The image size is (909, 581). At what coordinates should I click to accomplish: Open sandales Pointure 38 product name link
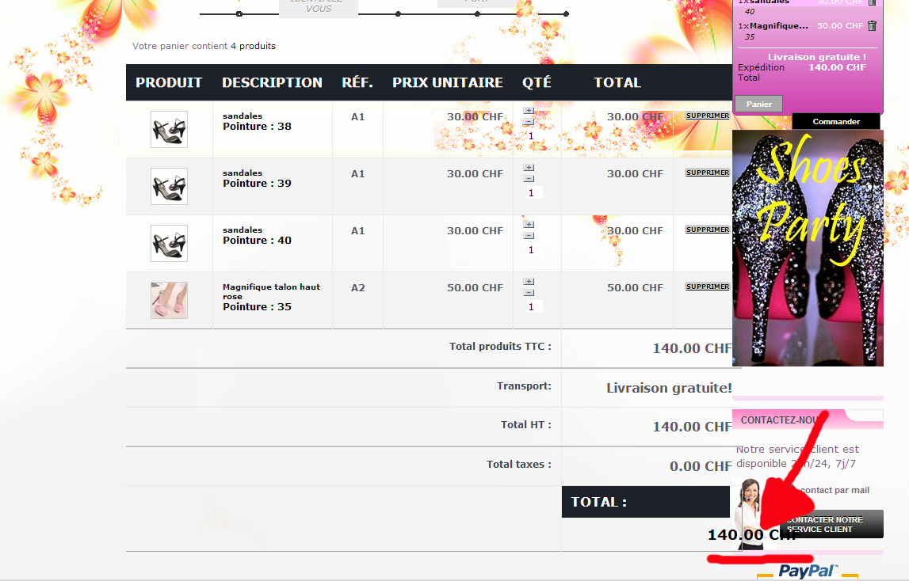[243, 116]
